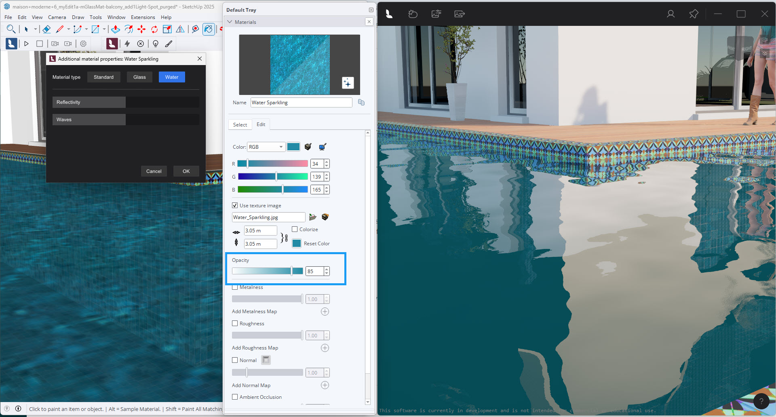Viewport: 776px width, 417px height.
Task: Open the Select tool dropdown arrow
Action: point(35,29)
